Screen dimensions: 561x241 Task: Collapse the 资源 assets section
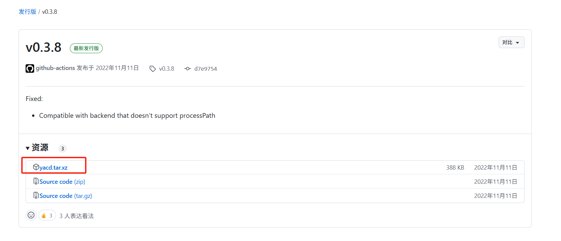point(37,147)
